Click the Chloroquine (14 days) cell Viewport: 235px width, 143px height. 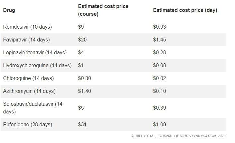pos(28,78)
